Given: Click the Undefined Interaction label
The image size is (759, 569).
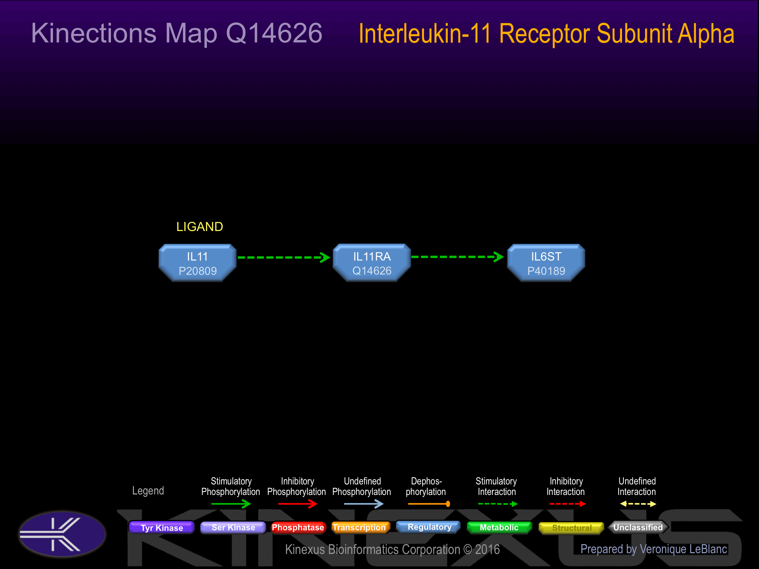Looking at the screenshot, I should pos(637,486).
